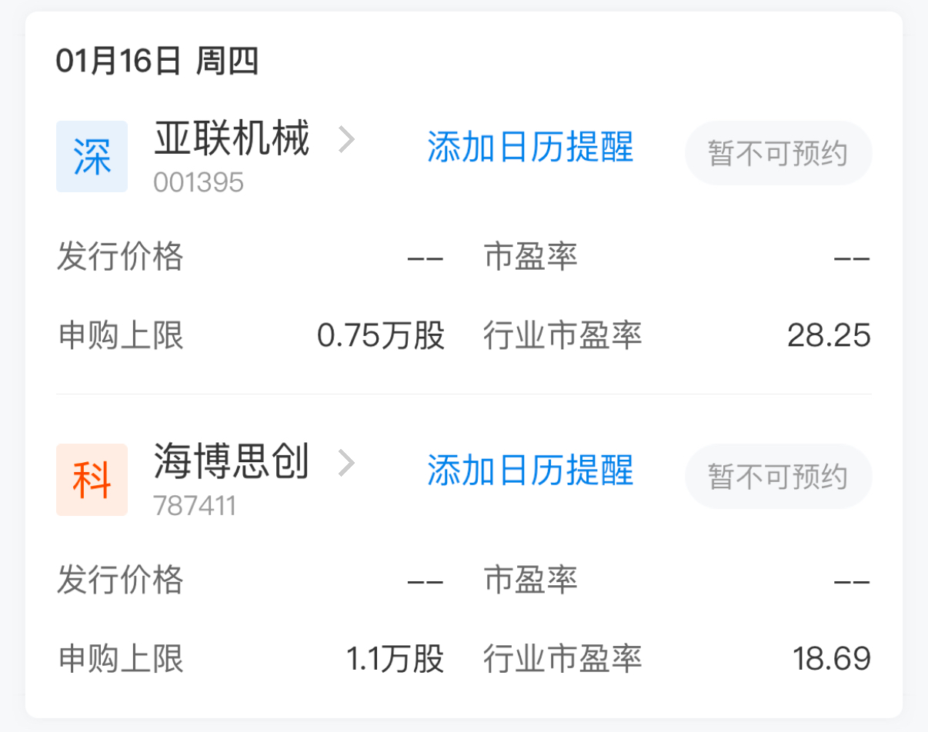Select stock code 001395
This screenshot has width=928, height=732.
click(199, 182)
